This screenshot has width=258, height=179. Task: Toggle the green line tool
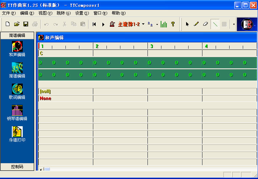point(215,24)
